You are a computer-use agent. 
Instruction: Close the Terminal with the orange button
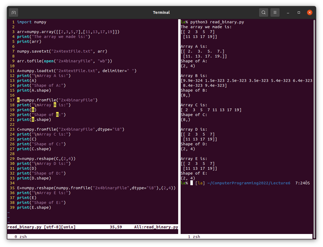tap(309, 12)
